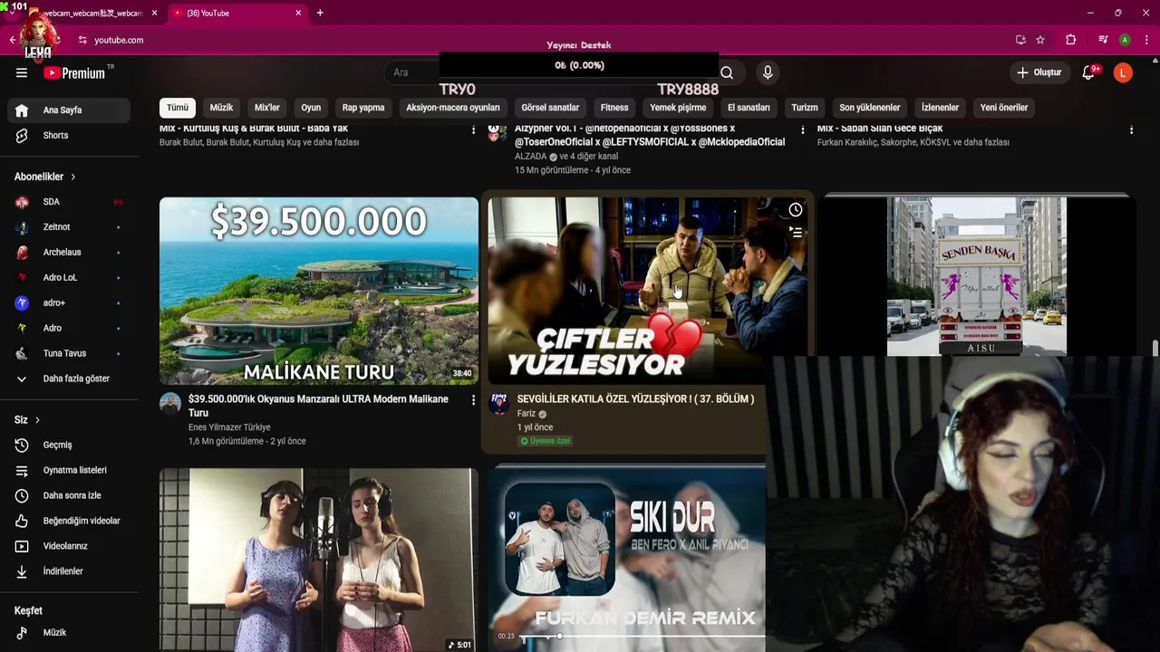Open the account avatar menu

click(x=1123, y=72)
